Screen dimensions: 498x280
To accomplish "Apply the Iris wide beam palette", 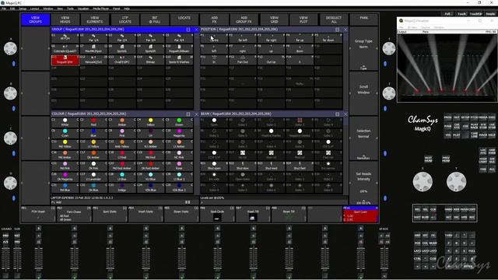I will point(214,177).
